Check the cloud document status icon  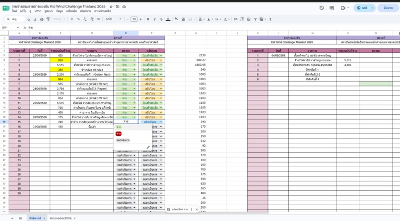[x=124, y=6]
